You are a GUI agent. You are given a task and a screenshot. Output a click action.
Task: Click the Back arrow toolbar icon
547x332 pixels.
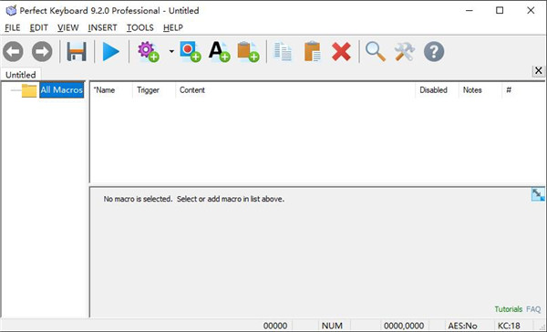[x=14, y=52]
